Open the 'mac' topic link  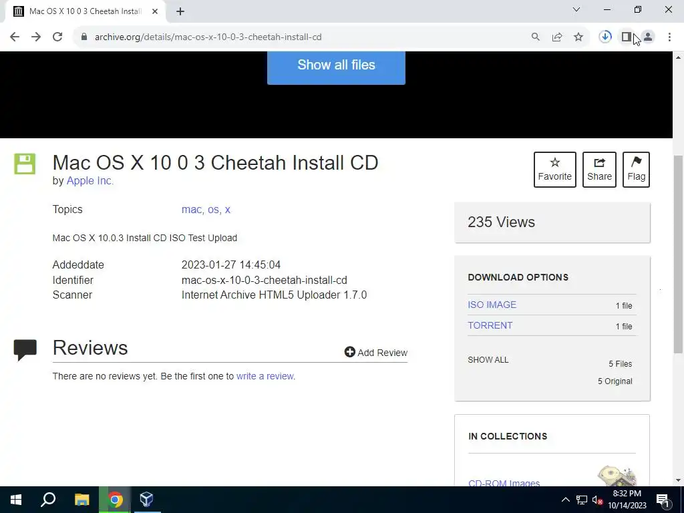pos(192,210)
